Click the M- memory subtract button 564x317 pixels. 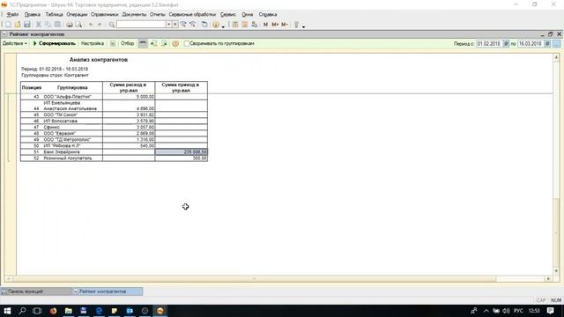(x=284, y=25)
